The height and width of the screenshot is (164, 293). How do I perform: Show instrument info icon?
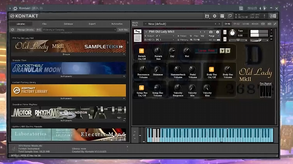click(x=217, y=32)
